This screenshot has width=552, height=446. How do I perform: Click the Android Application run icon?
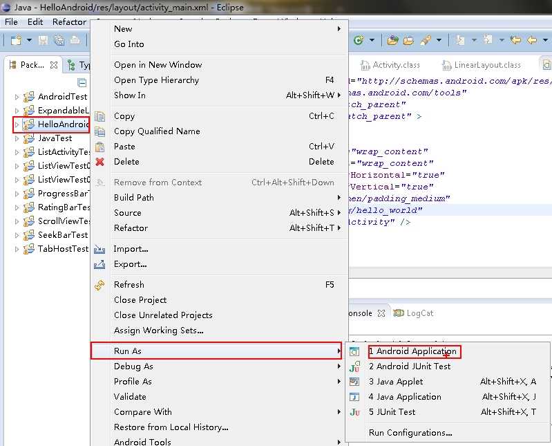click(x=354, y=351)
